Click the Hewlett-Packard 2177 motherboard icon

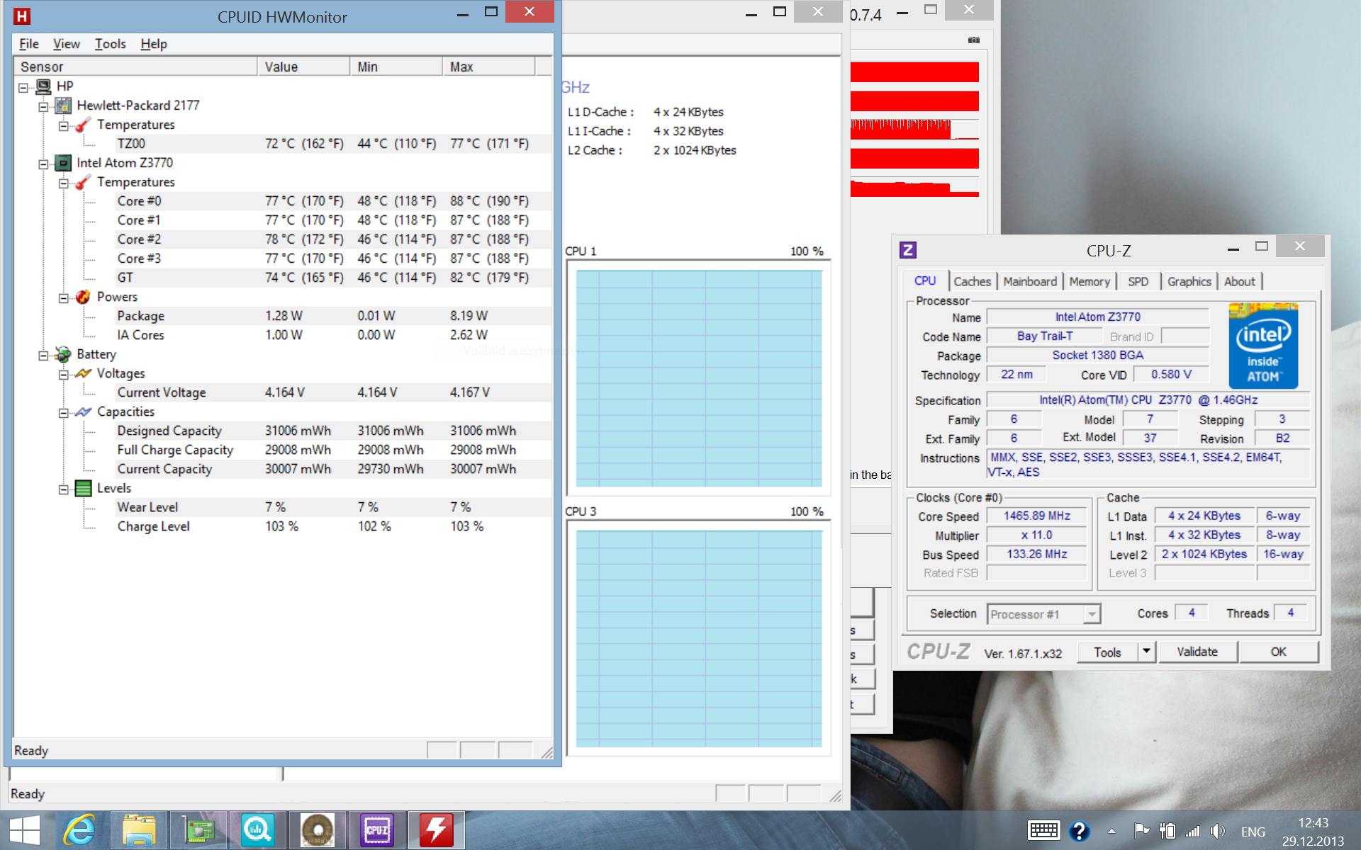tap(64, 106)
